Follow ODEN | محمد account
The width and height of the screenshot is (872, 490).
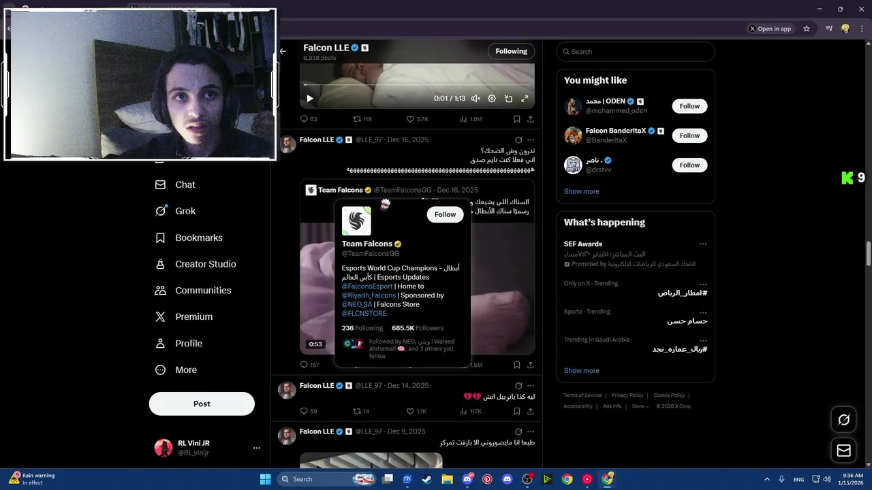689,106
